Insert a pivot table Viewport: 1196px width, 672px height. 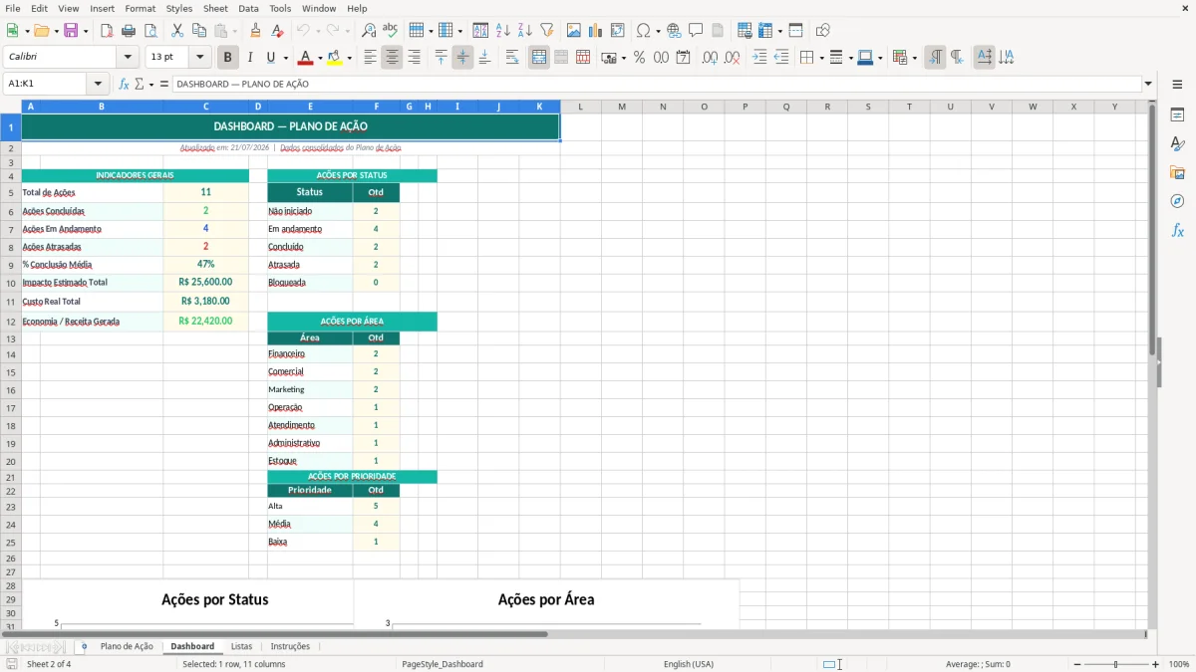618,31
